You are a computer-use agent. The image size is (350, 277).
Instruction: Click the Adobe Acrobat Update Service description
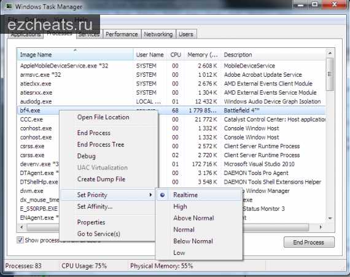point(263,75)
